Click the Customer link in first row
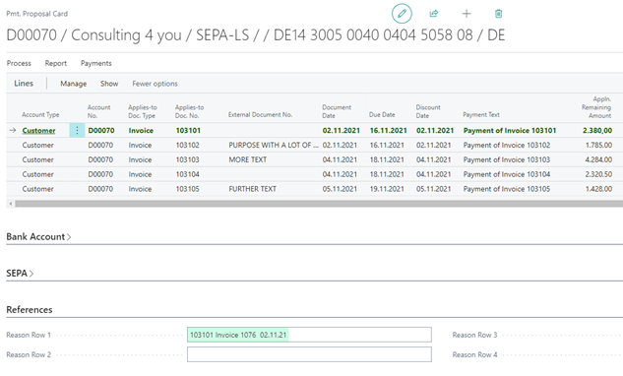The width and height of the screenshot is (623, 376). [x=38, y=130]
